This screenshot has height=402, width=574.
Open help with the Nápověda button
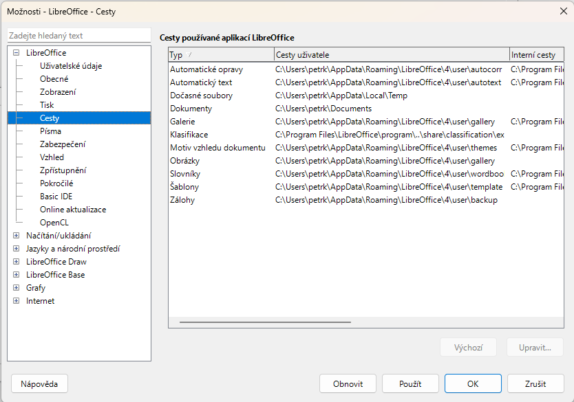click(x=39, y=383)
